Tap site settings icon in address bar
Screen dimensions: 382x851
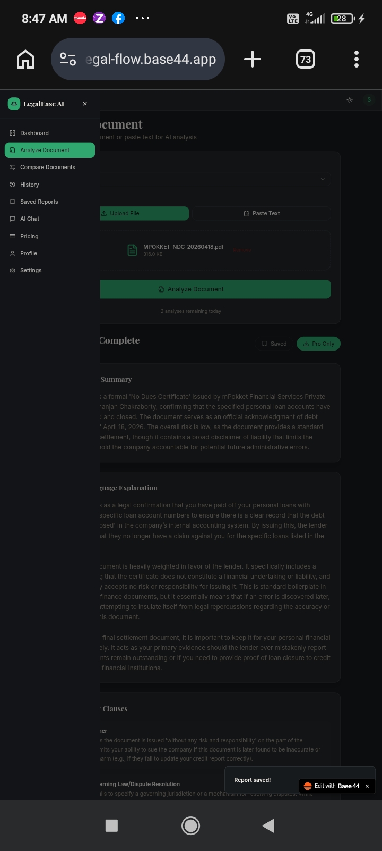point(68,59)
